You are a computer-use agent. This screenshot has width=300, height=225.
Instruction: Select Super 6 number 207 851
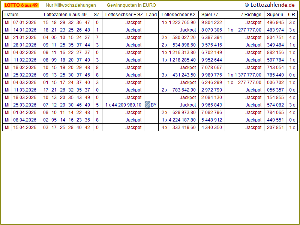coord(275,127)
